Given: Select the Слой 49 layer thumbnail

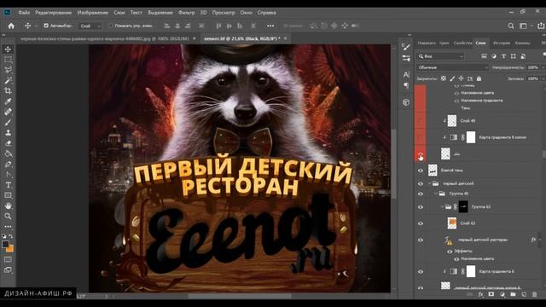Looking at the screenshot, I should [x=451, y=121].
